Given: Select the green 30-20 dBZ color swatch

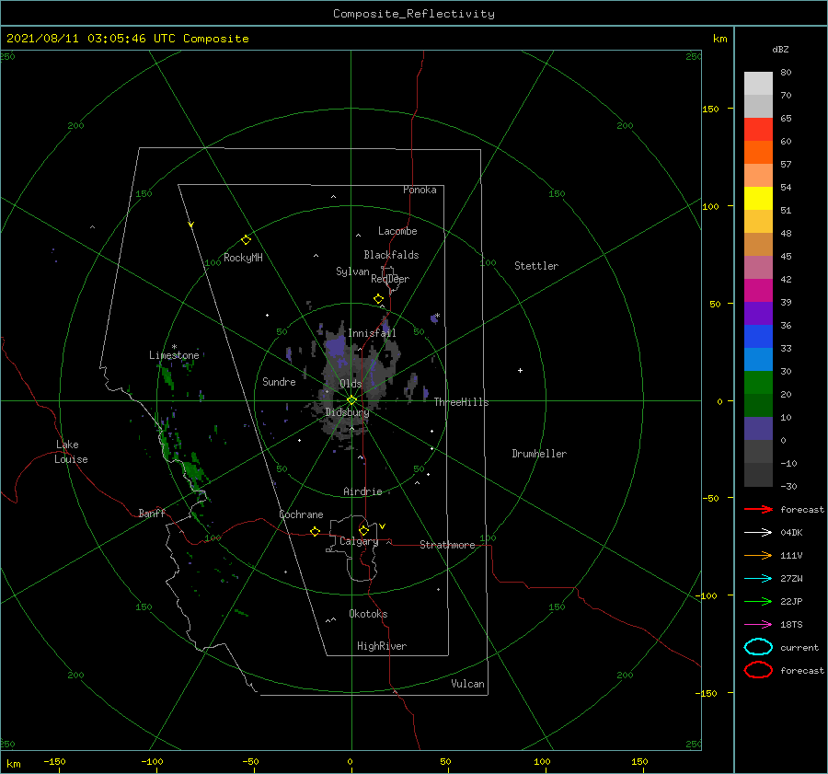Looking at the screenshot, I should pos(758,383).
